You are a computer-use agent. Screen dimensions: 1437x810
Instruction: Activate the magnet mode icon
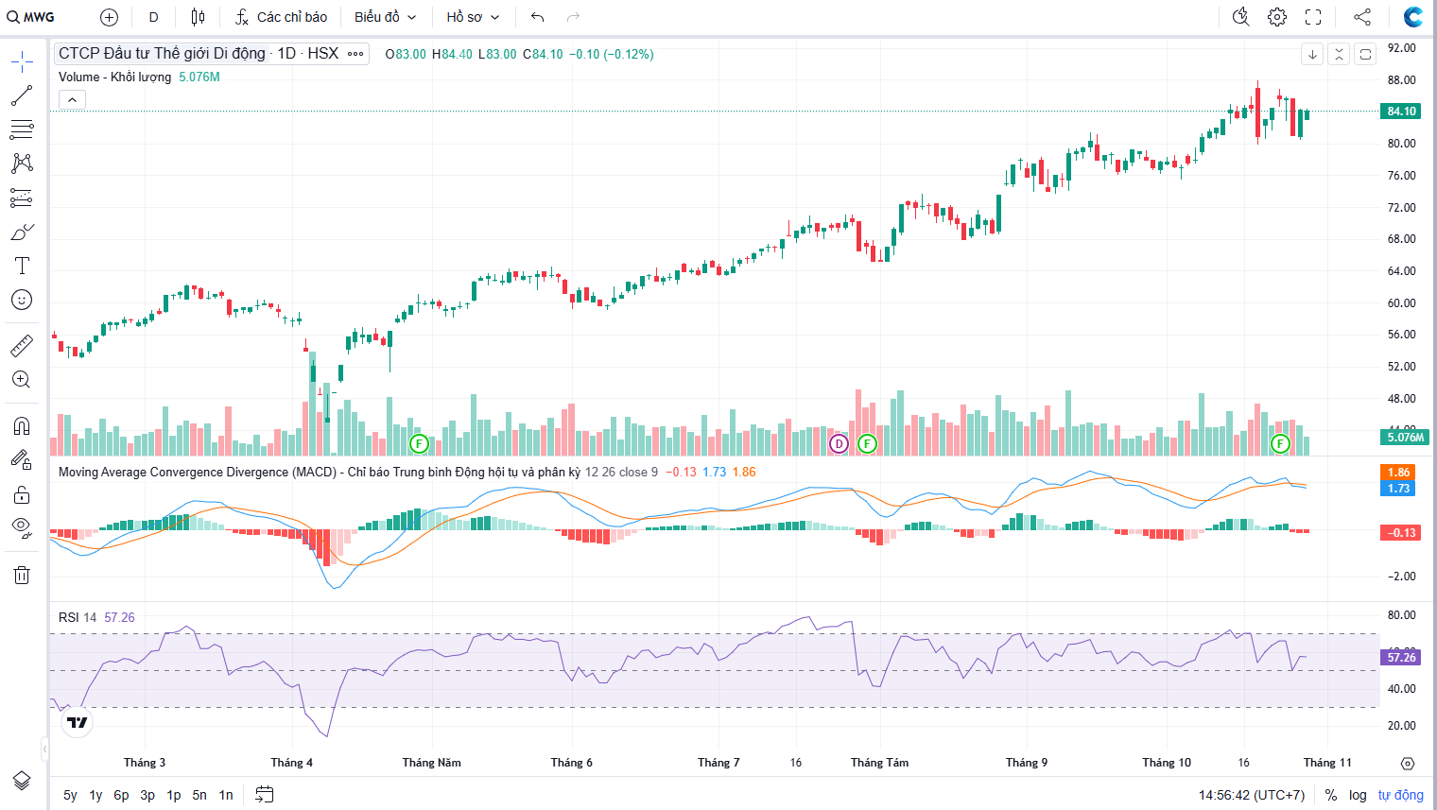(x=22, y=426)
